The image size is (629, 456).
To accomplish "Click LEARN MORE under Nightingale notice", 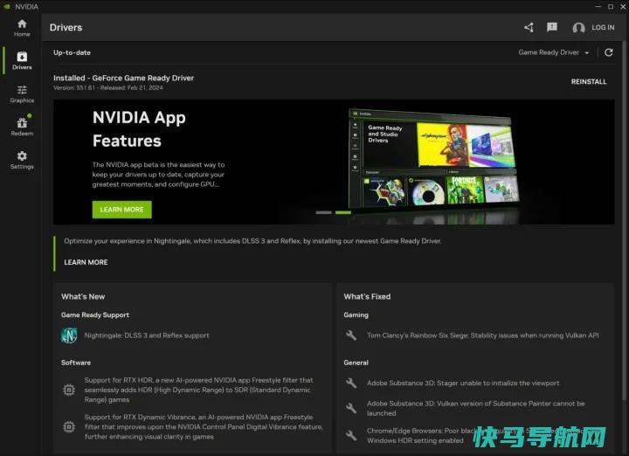I will [x=86, y=262].
